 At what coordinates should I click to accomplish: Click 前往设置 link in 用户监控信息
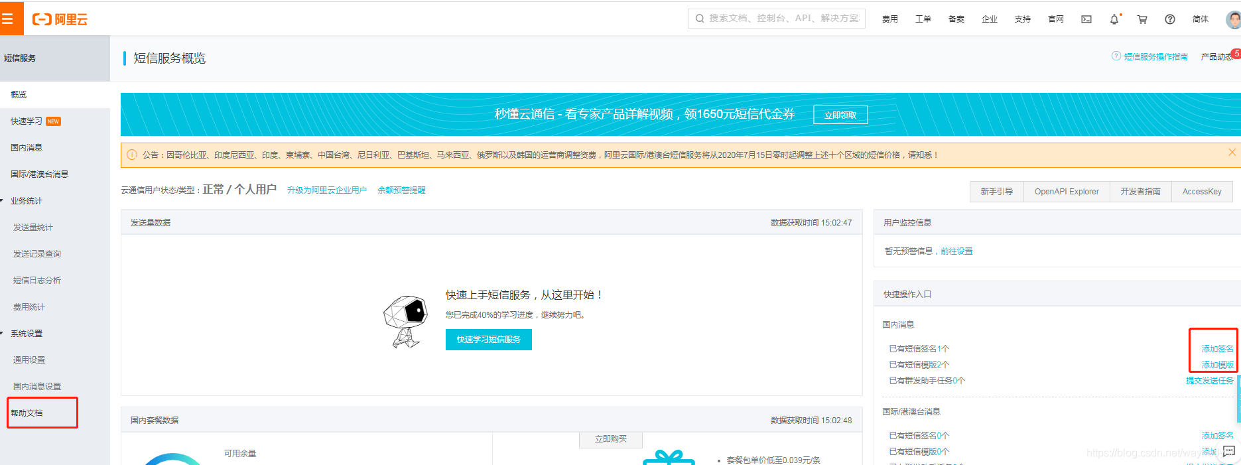click(x=956, y=251)
